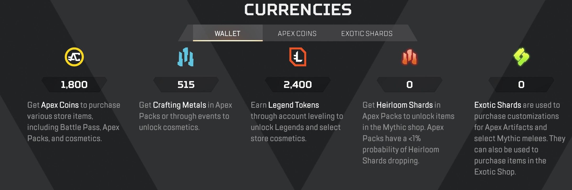This screenshot has height=190, width=572.
Task: Click the green Exotic Shards icon
Action: pyautogui.click(x=521, y=57)
